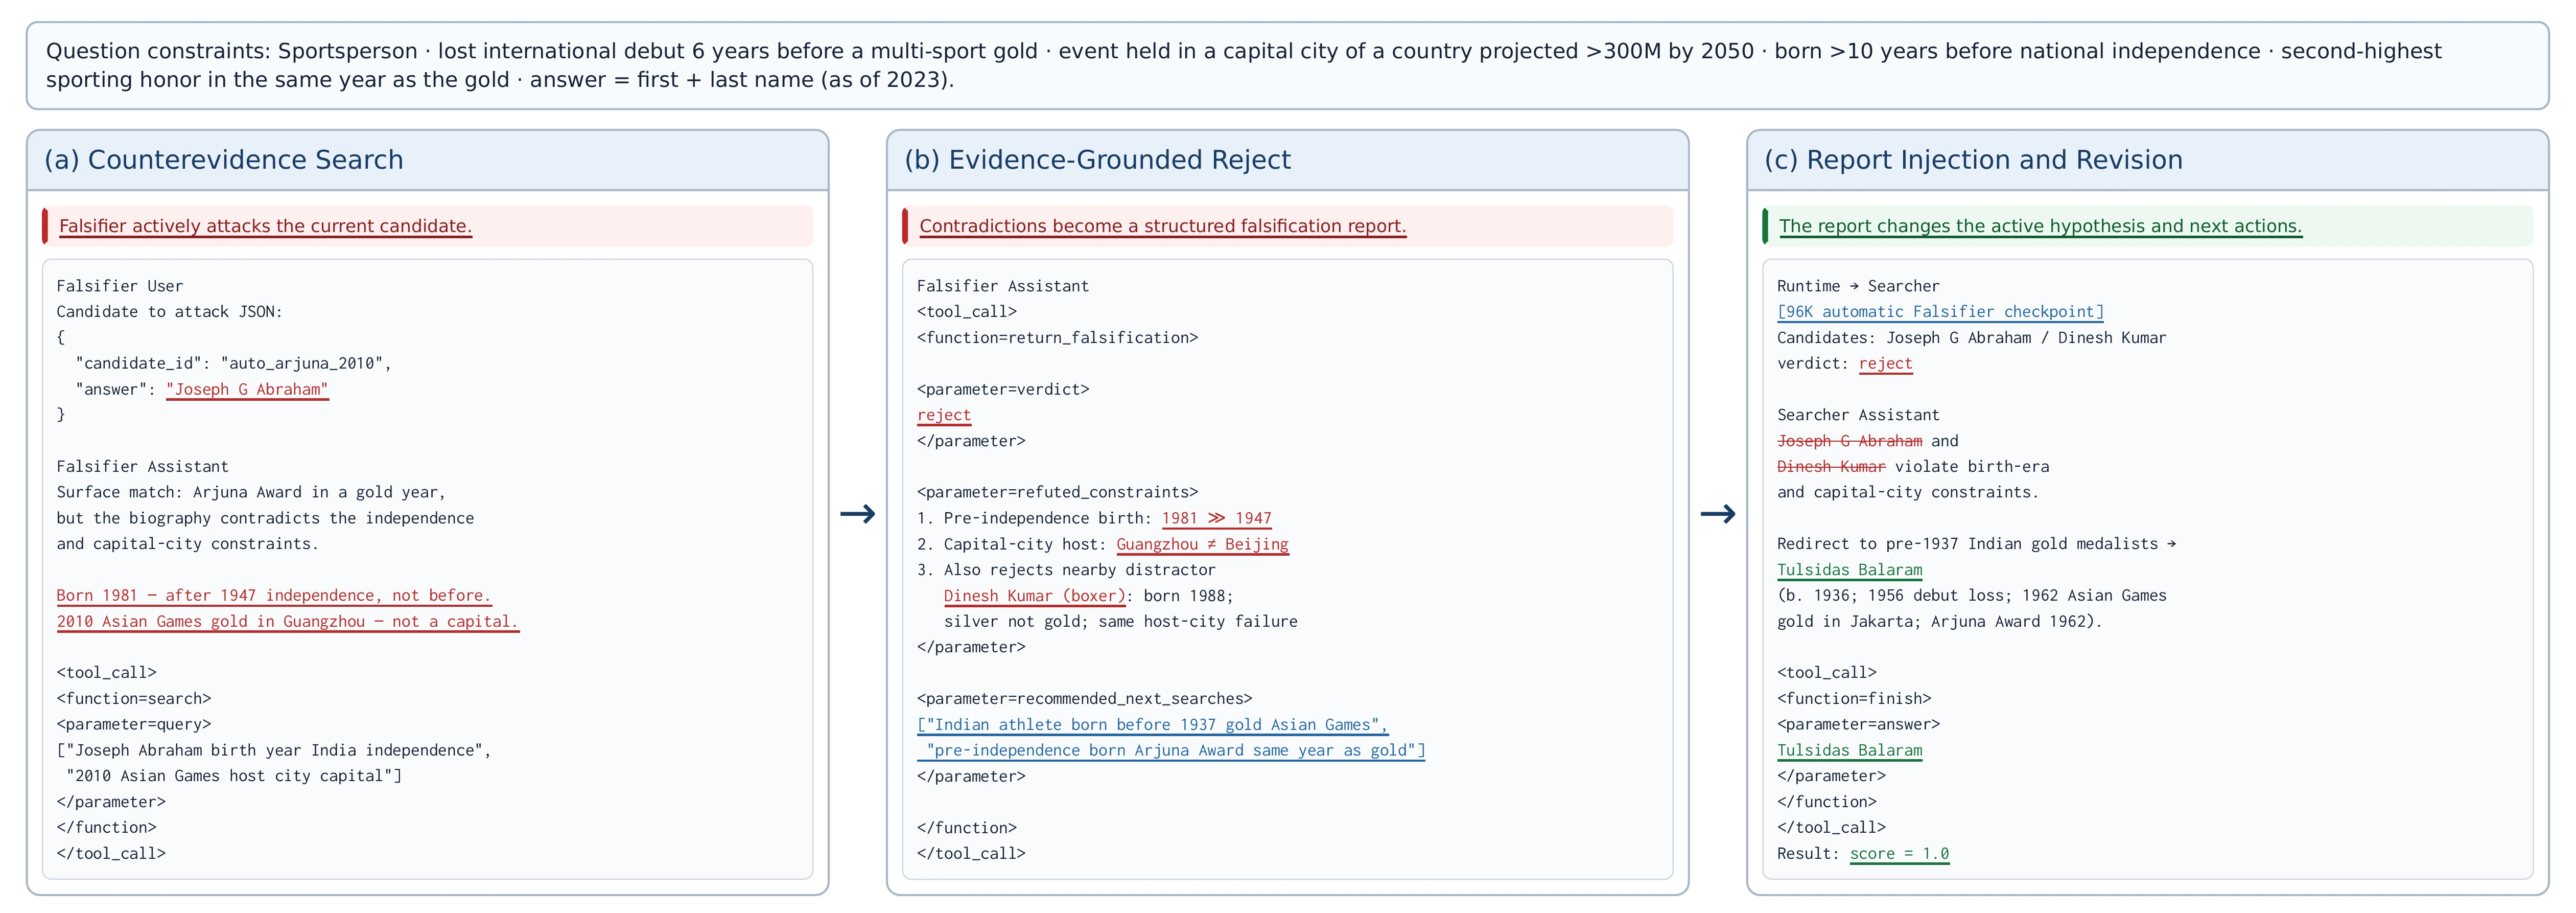Click the "score = 1.0" result value
The width and height of the screenshot is (2576, 913).
(x=1899, y=854)
